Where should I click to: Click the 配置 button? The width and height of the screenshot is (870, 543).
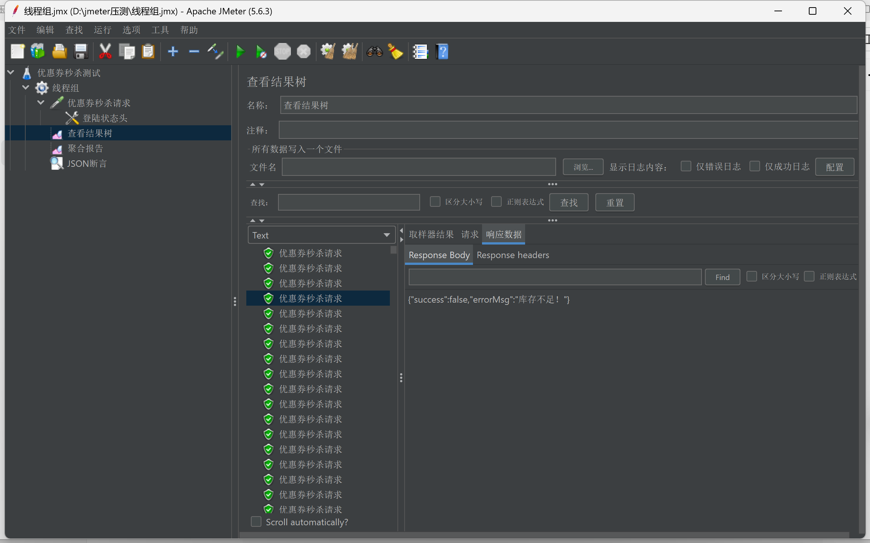click(x=834, y=167)
